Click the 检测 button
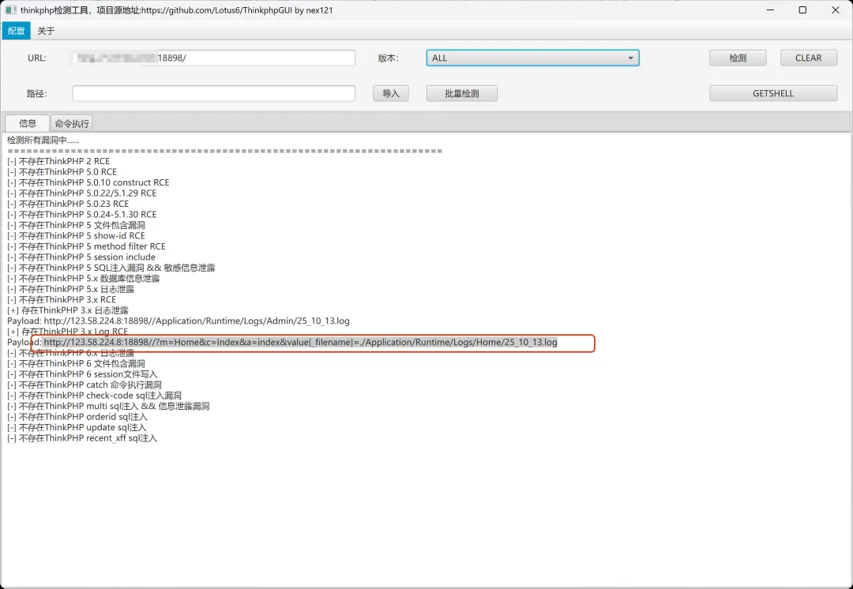 (738, 58)
